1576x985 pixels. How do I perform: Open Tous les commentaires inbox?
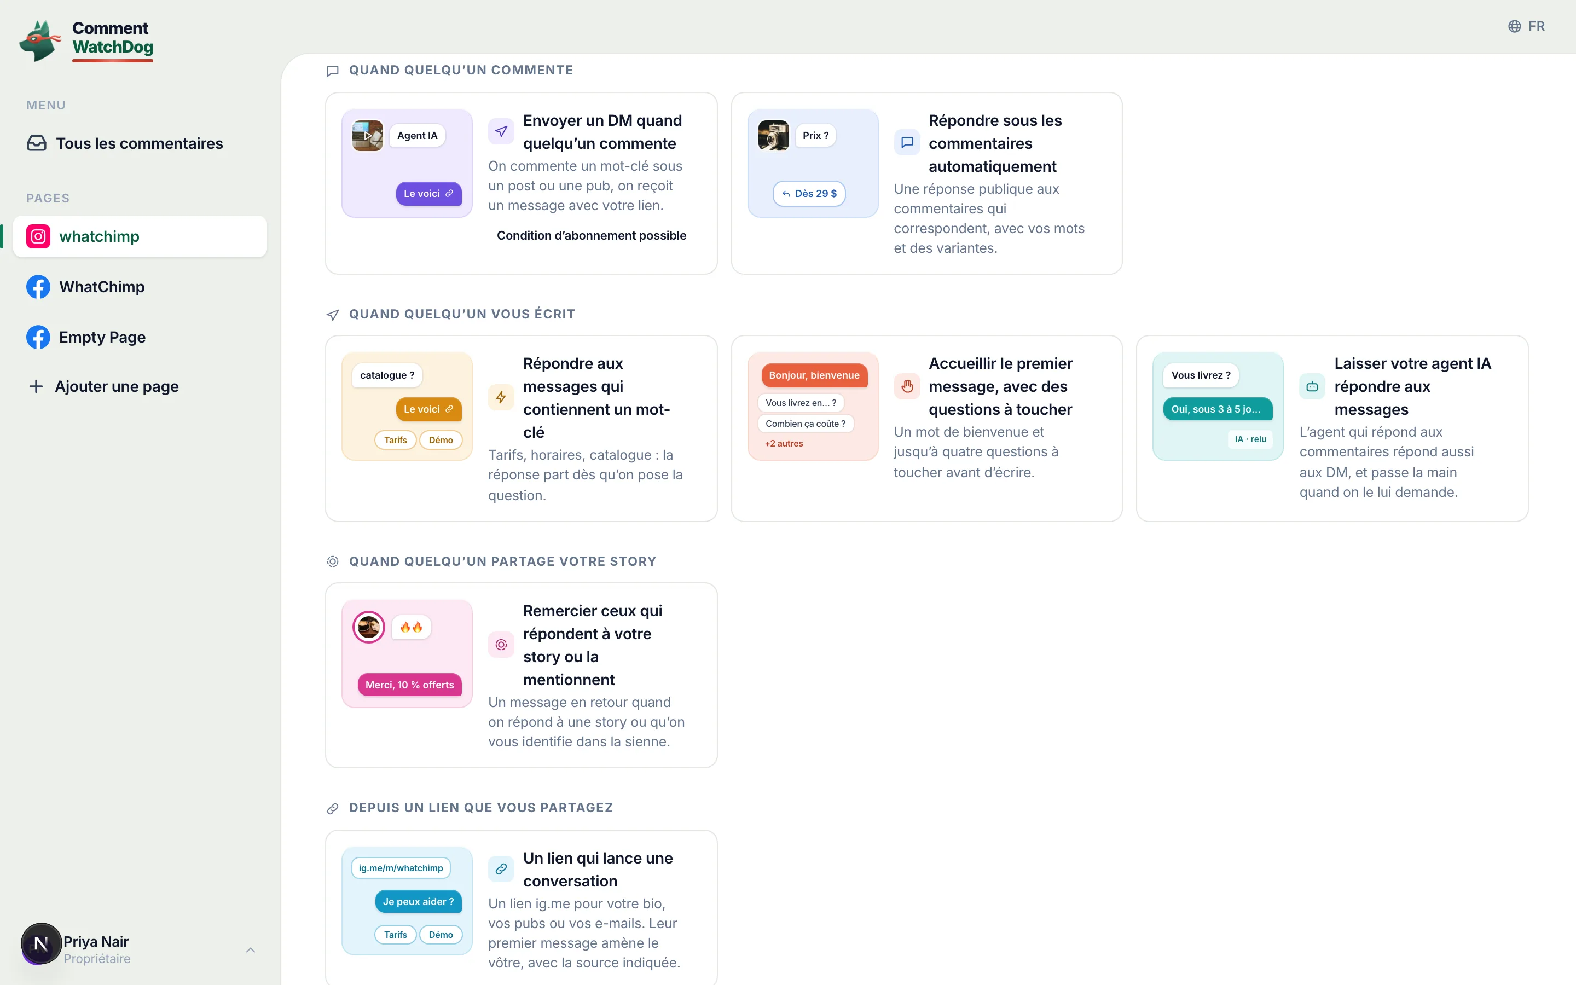pyautogui.click(x=140, y=143)
